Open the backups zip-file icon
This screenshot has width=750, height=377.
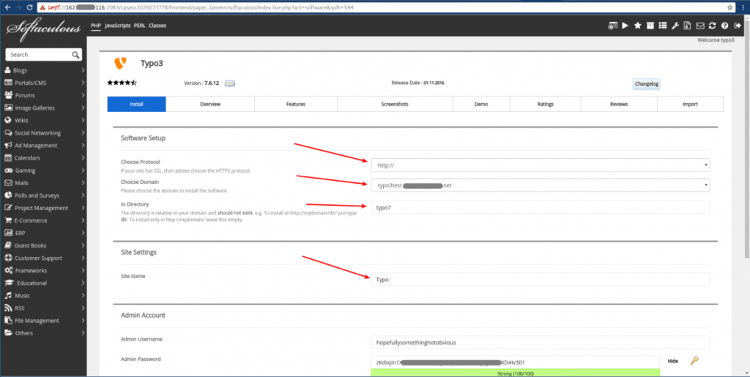687,26
